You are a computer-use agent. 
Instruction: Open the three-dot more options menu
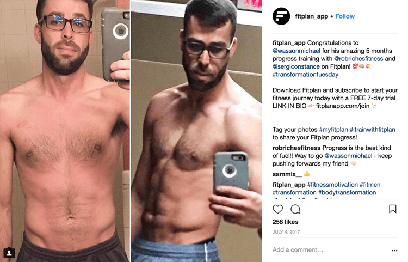(x=394, y=251)
